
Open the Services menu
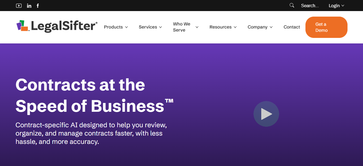coord(148,27)
